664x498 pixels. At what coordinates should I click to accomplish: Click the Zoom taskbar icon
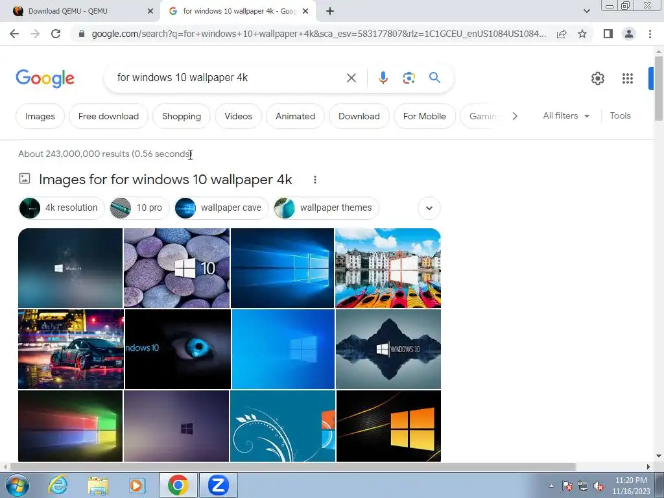click(218, 485)
